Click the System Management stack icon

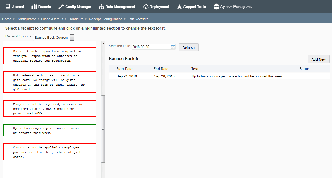pyautogui.click(x=216, y=6)
